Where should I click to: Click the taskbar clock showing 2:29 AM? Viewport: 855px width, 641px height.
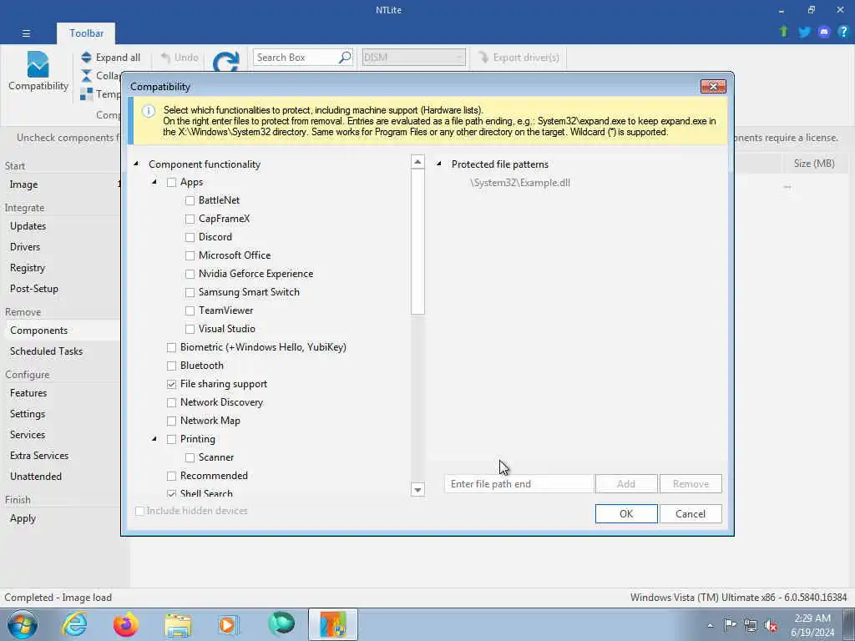pos(812,625)
